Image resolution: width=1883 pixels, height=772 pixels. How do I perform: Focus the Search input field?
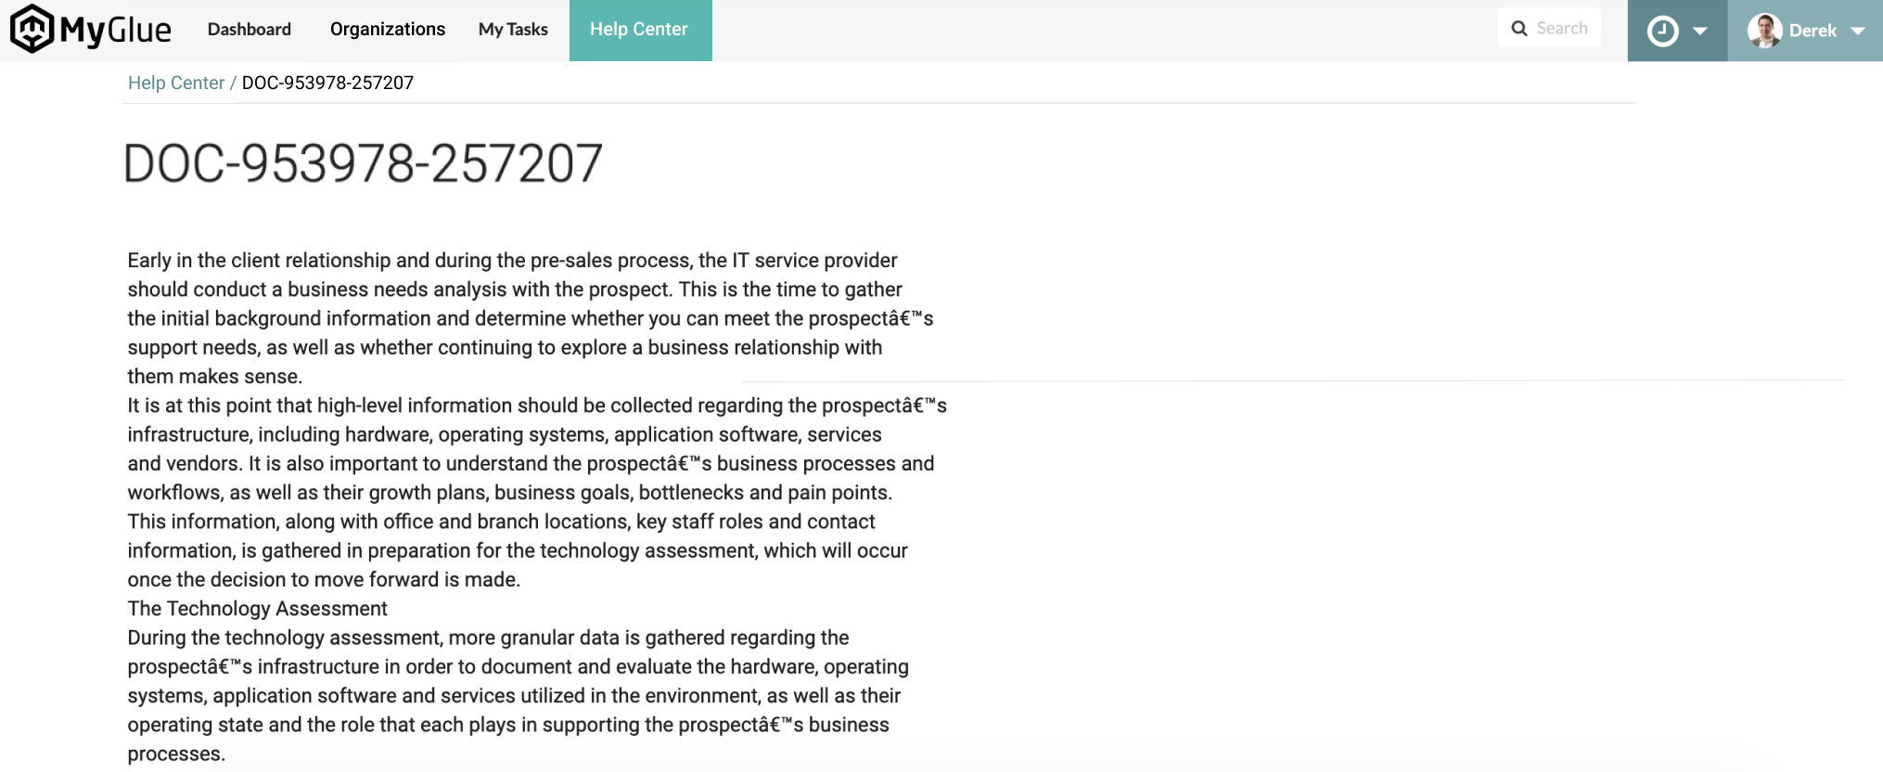[1562, 29]
